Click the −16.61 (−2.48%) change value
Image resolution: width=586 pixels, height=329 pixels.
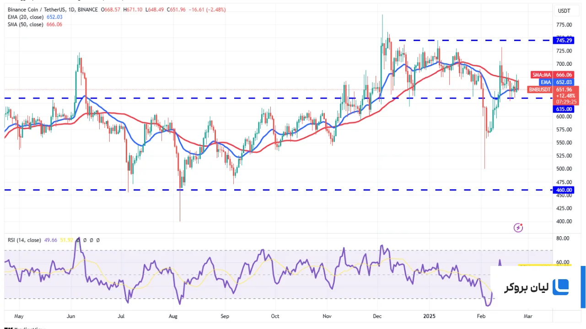pyautogui.click(x=208, y=10)
